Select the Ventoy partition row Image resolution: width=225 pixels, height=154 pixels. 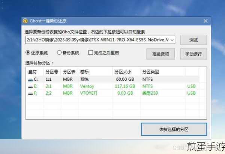(x=112, y=86)
